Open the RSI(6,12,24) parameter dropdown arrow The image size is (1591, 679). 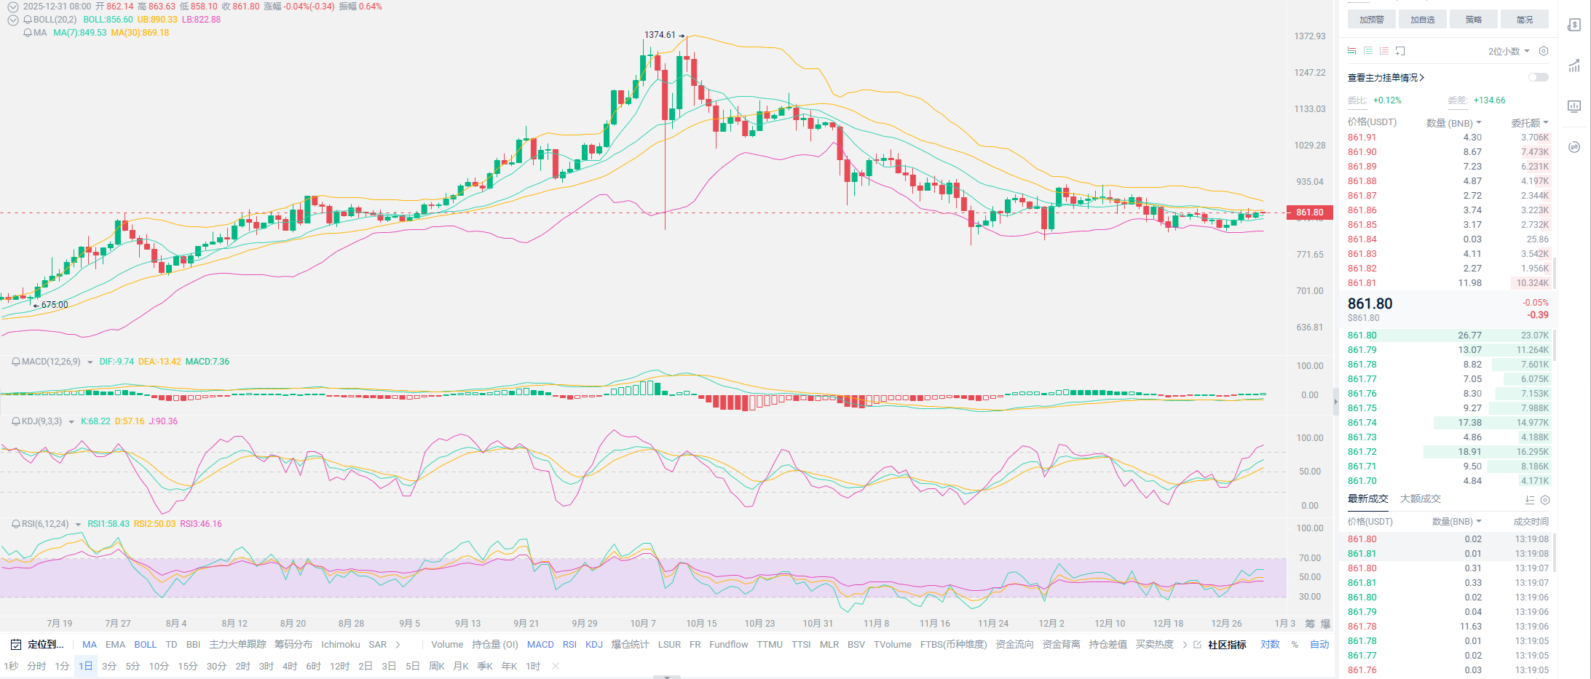click(78, 525)
